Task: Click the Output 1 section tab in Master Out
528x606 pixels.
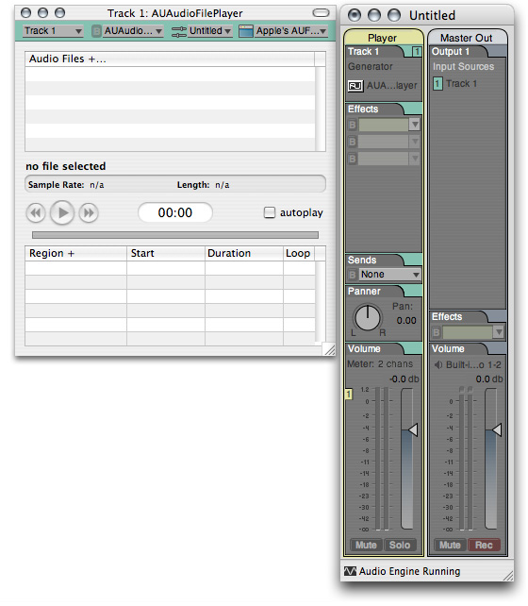Action: (x=459, y=52)
